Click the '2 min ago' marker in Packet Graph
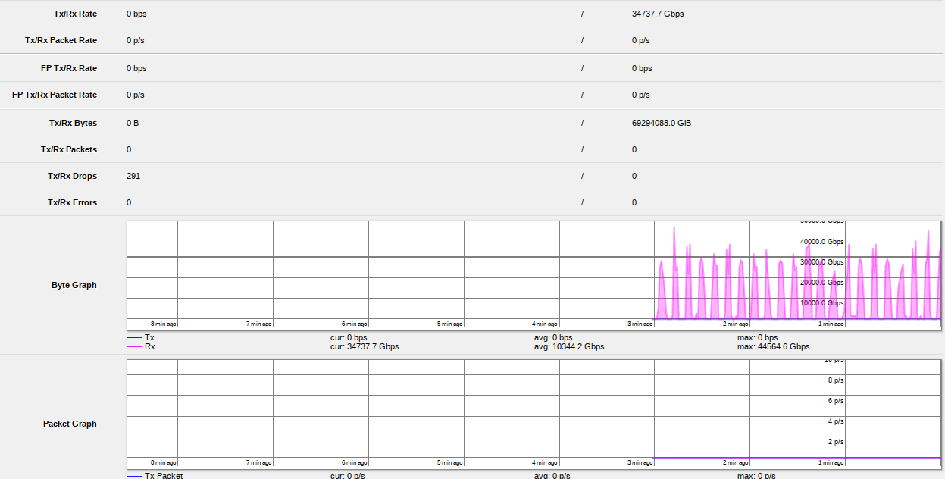Image resolution: width=945 pixels, height=479 pixels. 736,462
